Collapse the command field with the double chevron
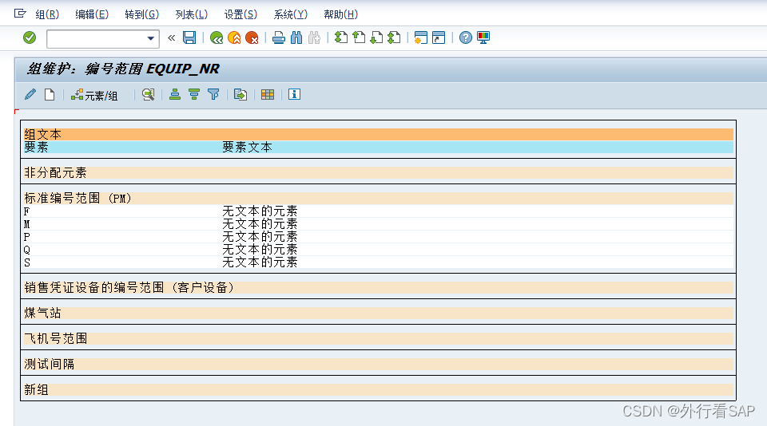The image size is (767, 426). click(x=171, y=37)
